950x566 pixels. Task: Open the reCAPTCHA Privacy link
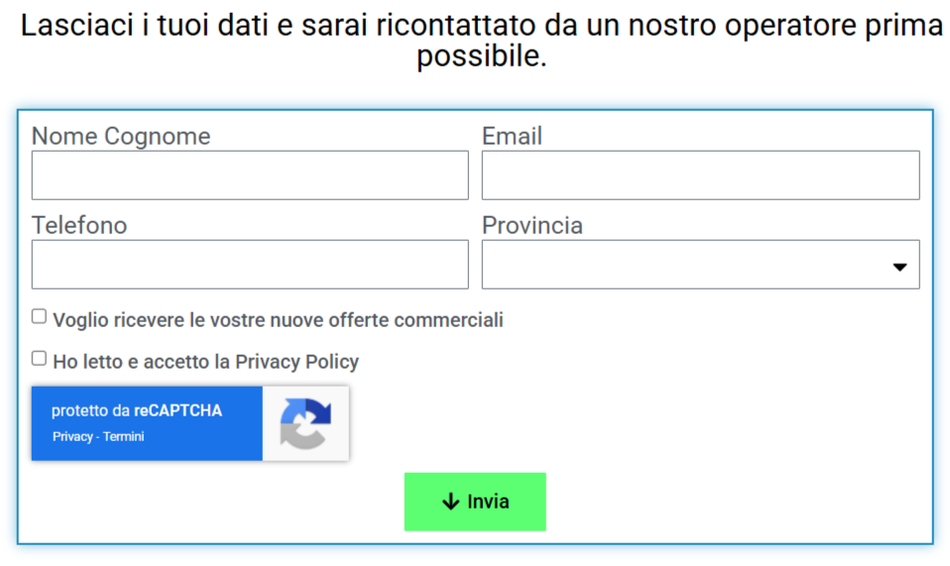coord(72,437)
